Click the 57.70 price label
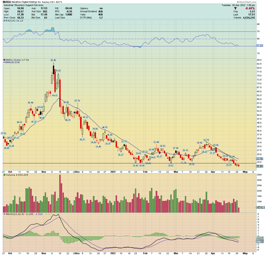Viewport: 265px width, 255px height. point(77,101)
